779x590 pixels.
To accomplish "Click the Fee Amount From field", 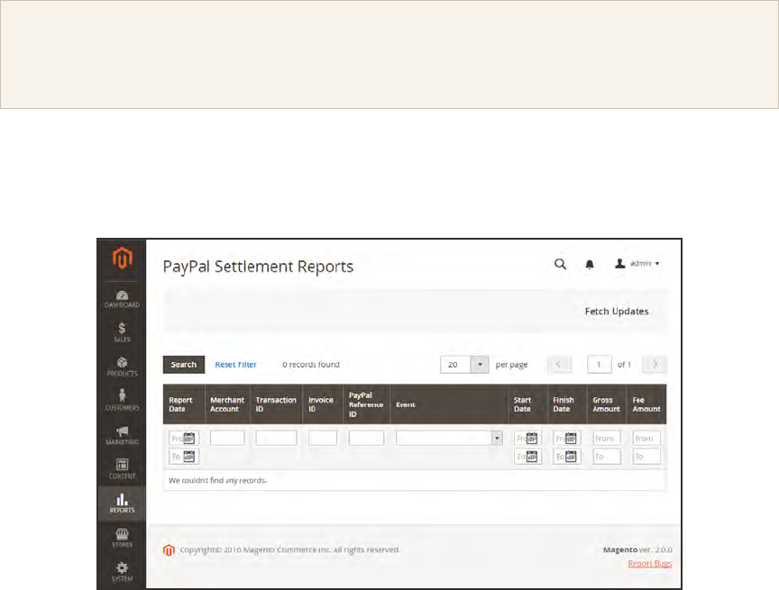I will (646, 438).
